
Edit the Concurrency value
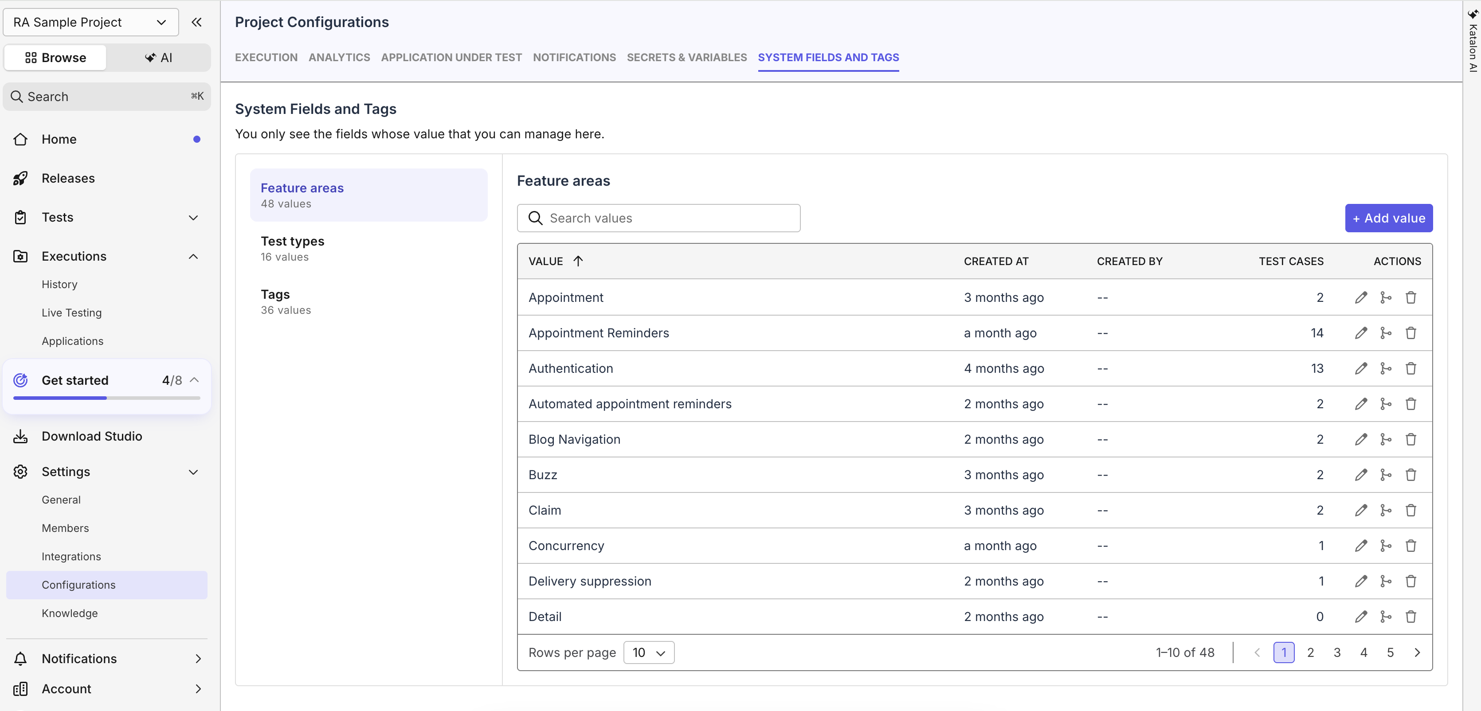(1360, 546)
